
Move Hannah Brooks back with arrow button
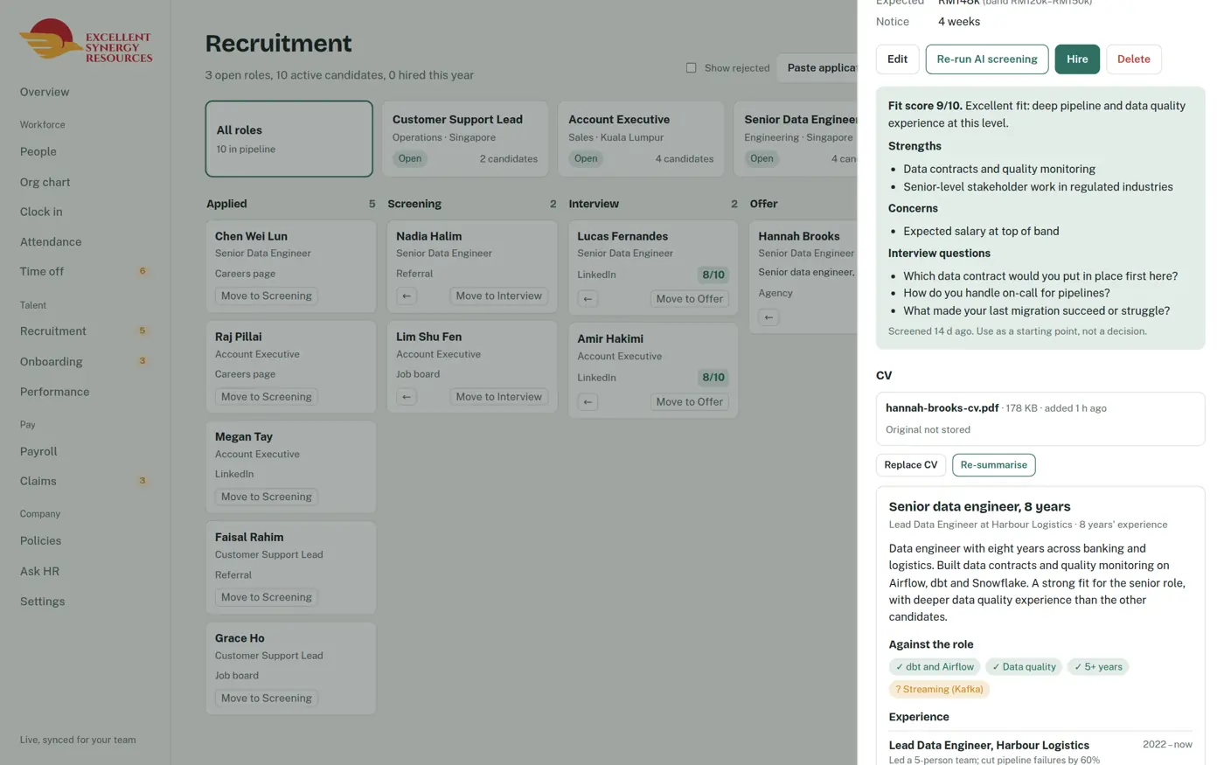(768, 317)
